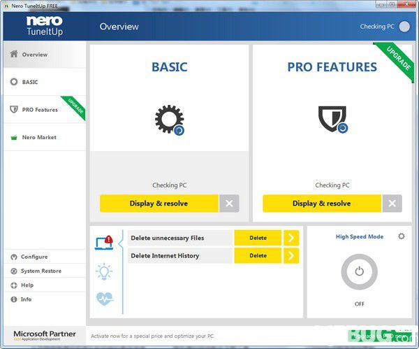Viewport: 419px width, 349px height.
Task: Cancel the BASIC check with X button
Action: 229,204
